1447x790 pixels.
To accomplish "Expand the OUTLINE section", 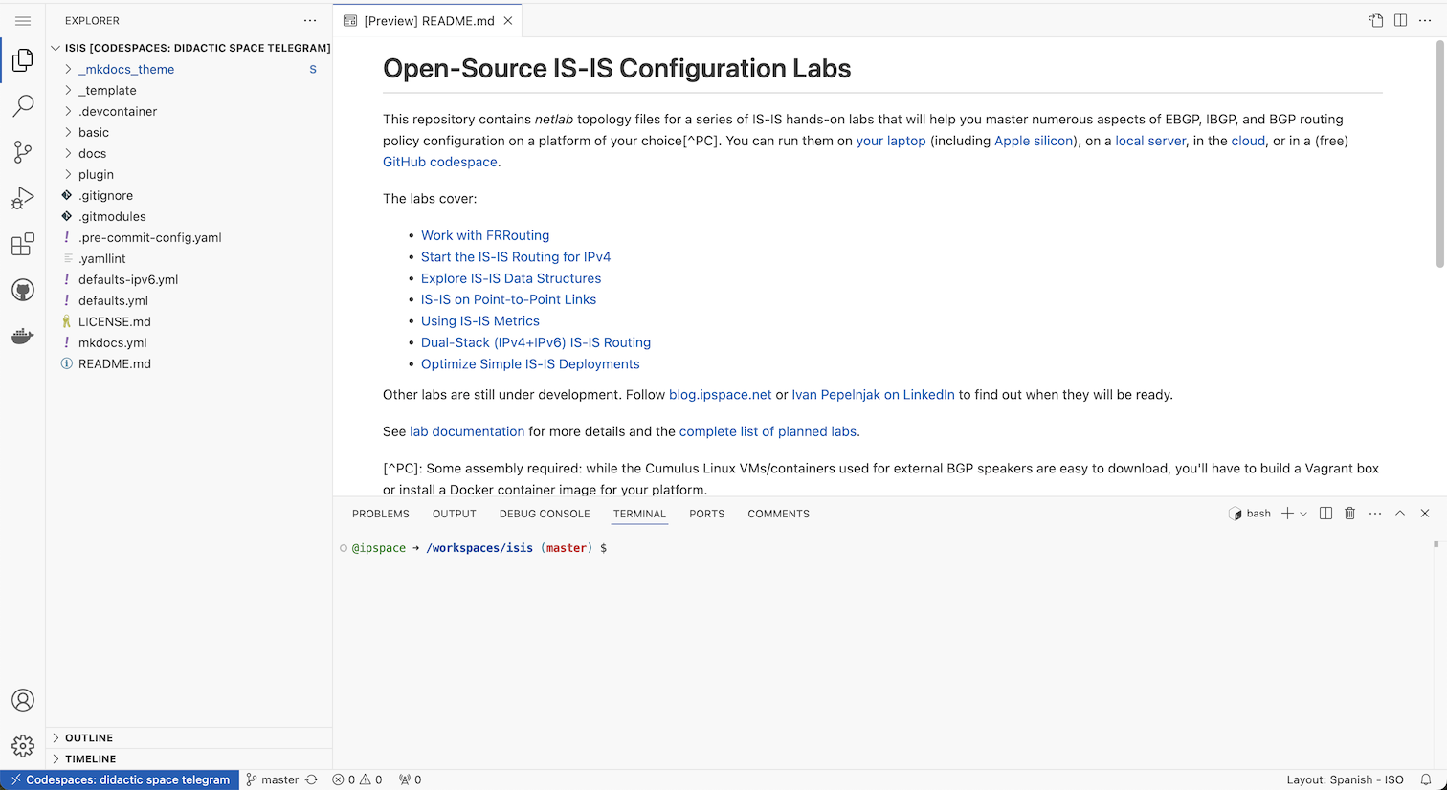I will point(89,738).
